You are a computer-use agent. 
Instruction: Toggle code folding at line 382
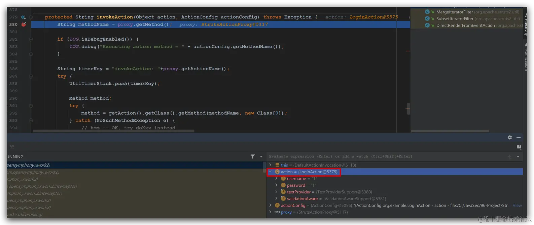(x=31, y=39)
